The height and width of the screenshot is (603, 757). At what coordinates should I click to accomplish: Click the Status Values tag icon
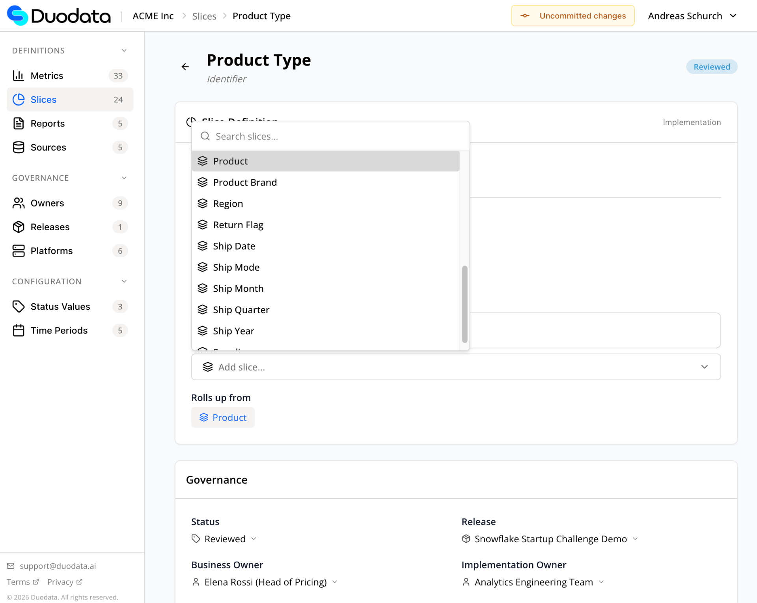18,307
